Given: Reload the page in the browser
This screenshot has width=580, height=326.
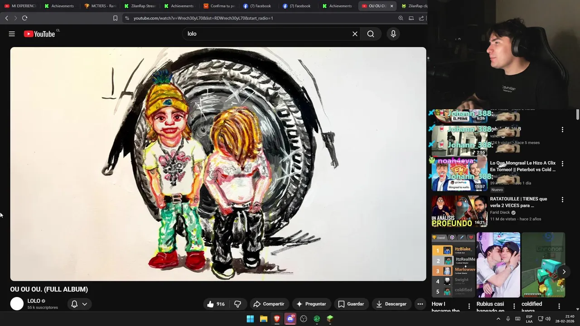Looking at the screenshot, I should 24,18.
